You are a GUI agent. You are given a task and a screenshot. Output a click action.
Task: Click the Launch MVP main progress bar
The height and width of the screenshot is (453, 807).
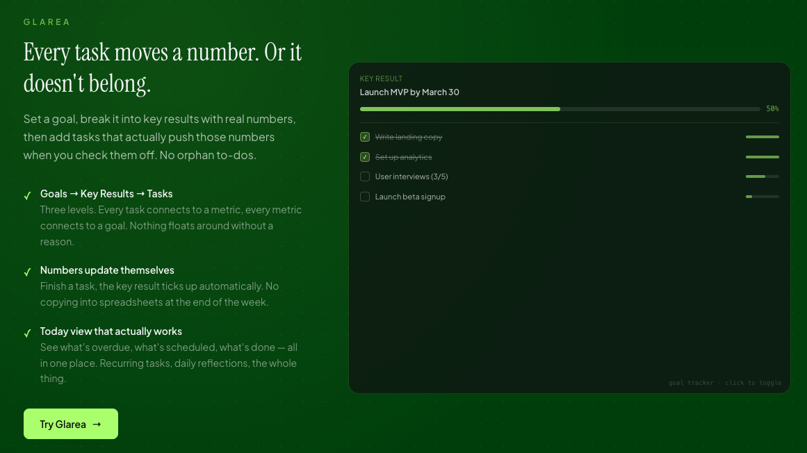click(x=560, y=109)
